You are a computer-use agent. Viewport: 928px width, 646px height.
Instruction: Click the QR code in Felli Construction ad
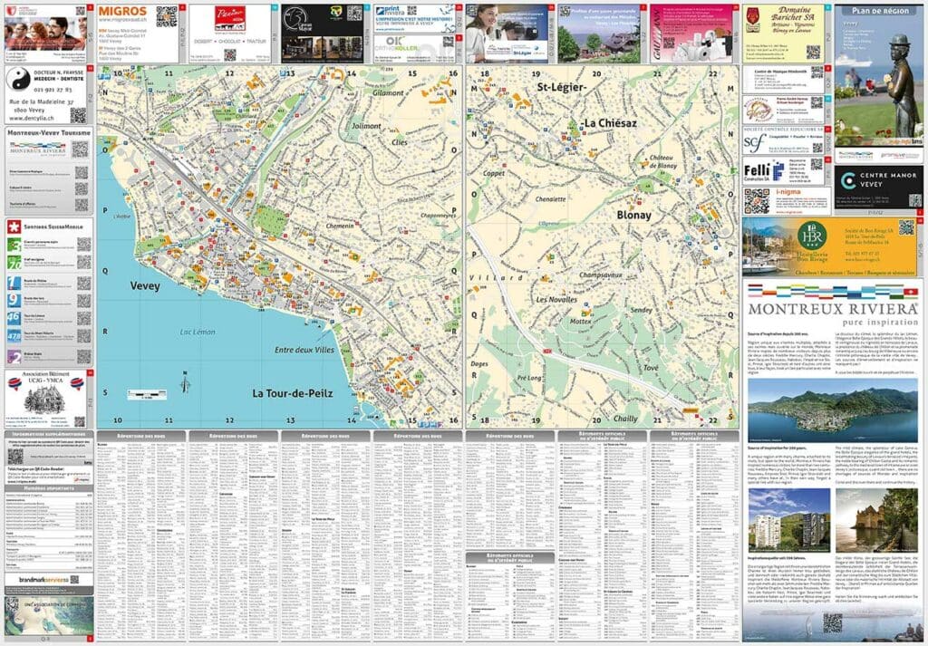(x=817, y=164)
